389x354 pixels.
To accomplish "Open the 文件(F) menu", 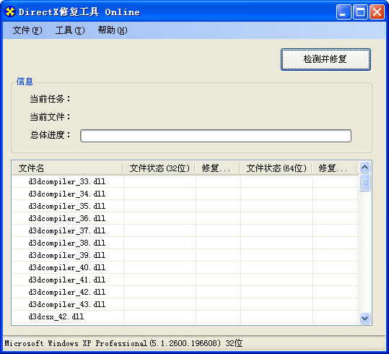I will coord(27,30).
